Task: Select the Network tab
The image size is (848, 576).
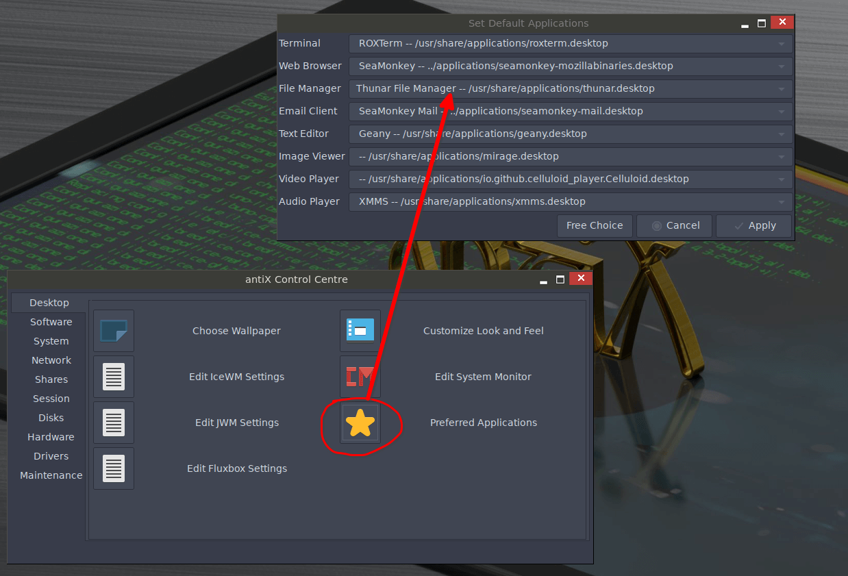Action: pyautogui.click(x=51, y=360)
